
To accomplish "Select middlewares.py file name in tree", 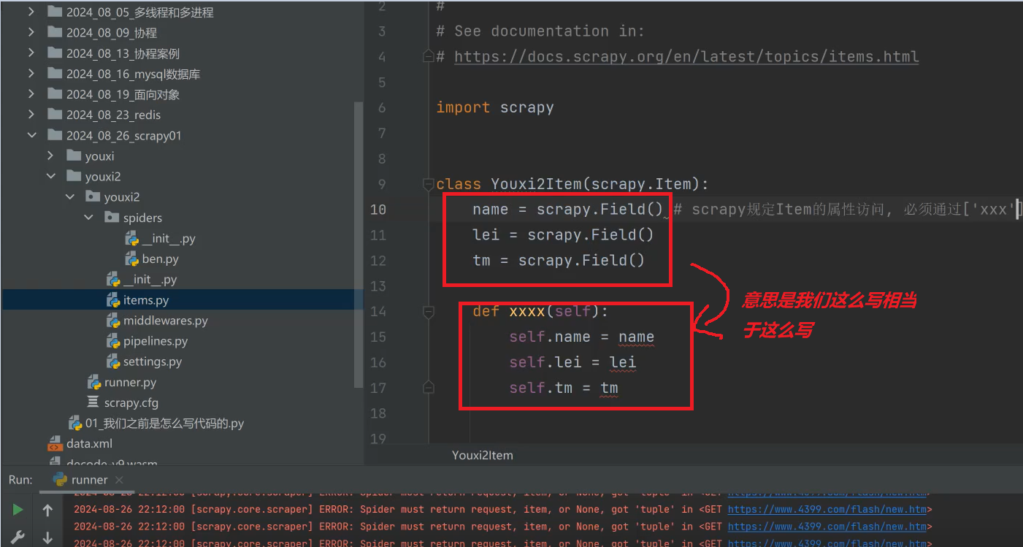I will (x=166, y=321).
